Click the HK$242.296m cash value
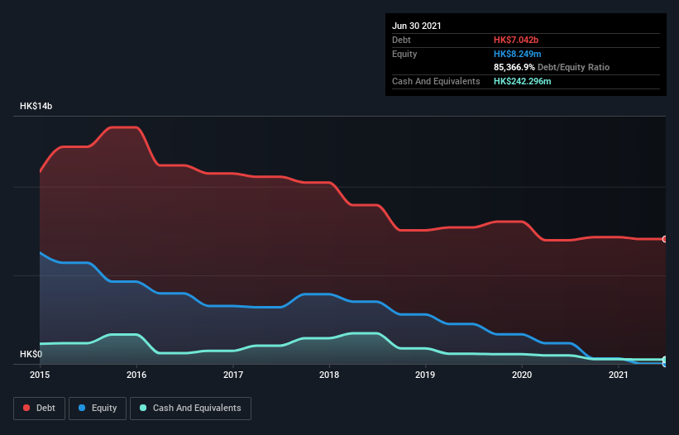Screen dimensions: 679x435 (522, 81)
